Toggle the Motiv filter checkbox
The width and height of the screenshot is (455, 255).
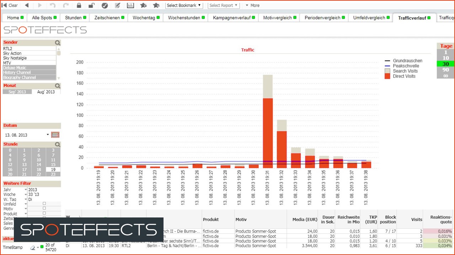point(44,209)
